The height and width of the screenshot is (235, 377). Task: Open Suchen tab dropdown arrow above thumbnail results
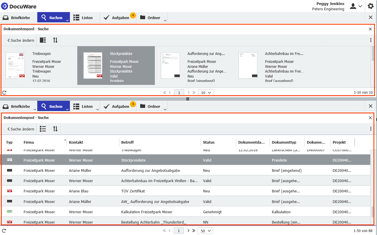coord(67,20)
